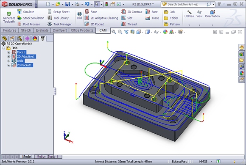This screenshot has height=165, width=246.
Task: Switch to Motion Study 1 tab
Action: [48, 157]
